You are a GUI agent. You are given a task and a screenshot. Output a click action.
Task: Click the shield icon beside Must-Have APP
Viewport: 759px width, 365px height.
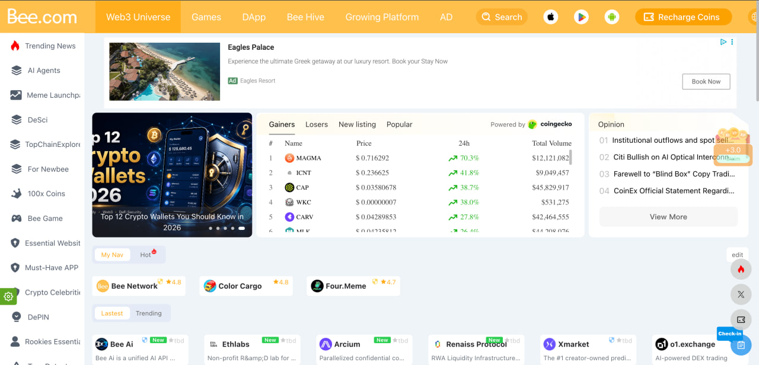15,268
